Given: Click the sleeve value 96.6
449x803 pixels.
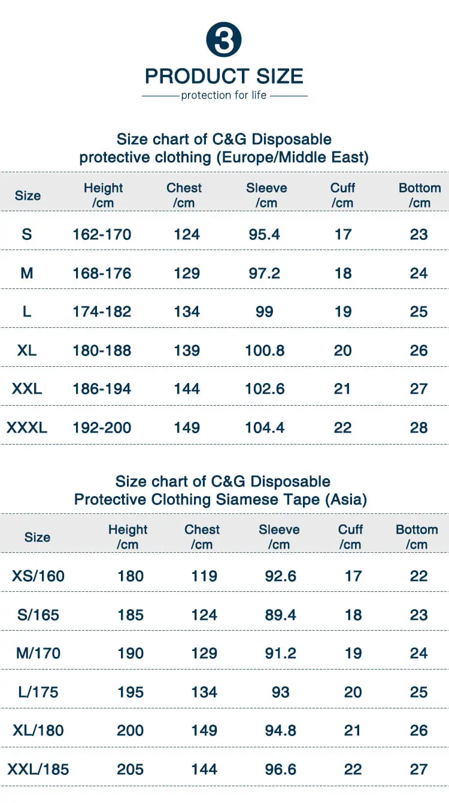Looking at the screenshot, I should tap(280, 769).
